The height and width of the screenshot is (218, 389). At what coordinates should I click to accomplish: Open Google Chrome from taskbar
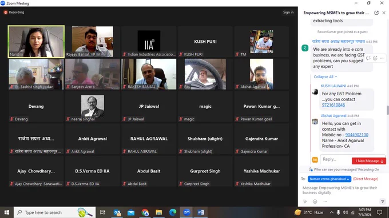pyautogui.click(x=145, y=212)
